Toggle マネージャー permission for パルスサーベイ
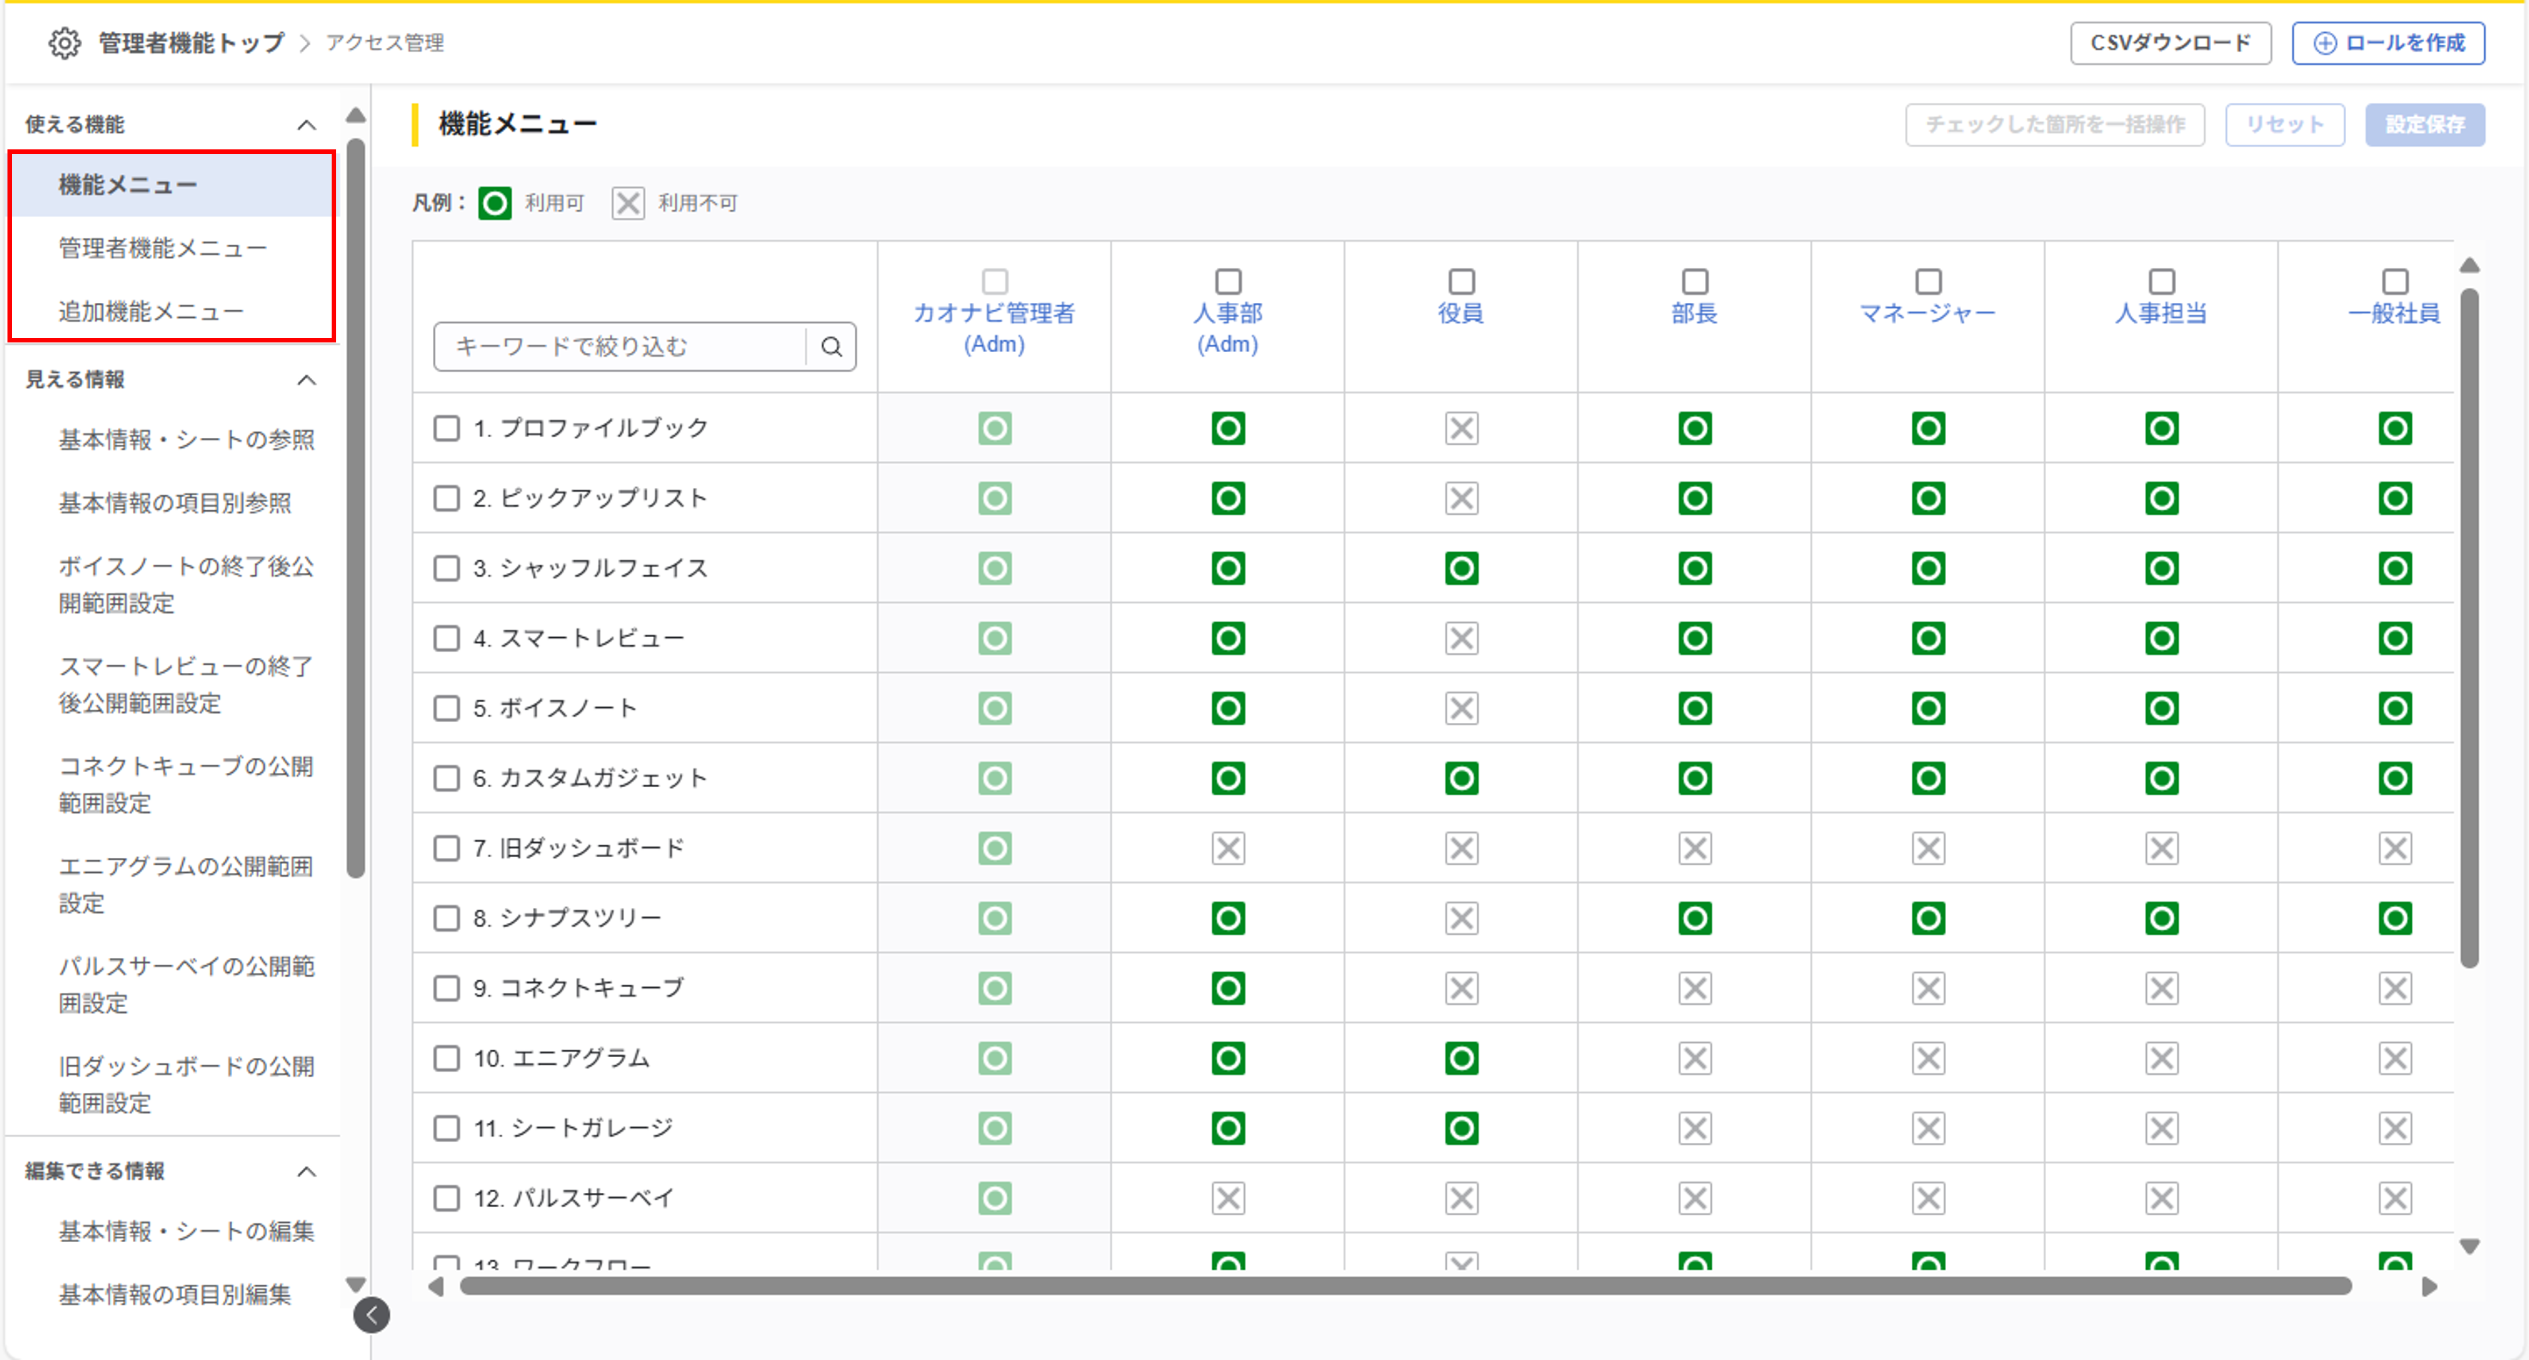Viewport: 2529px width, 1360px height. tap(1928, 1198)
